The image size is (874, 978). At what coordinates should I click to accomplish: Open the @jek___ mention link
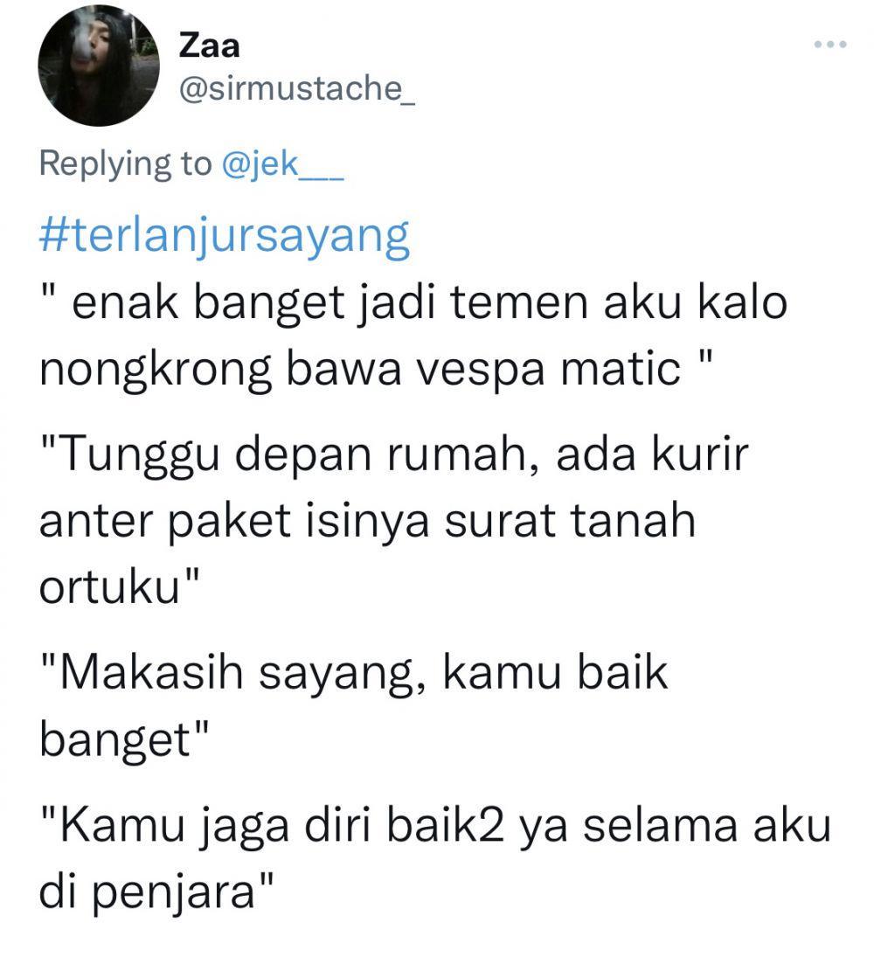click(x=282, y=164)
